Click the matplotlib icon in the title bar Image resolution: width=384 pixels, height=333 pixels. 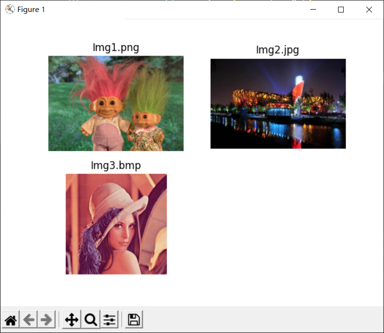tap(10, 9)
